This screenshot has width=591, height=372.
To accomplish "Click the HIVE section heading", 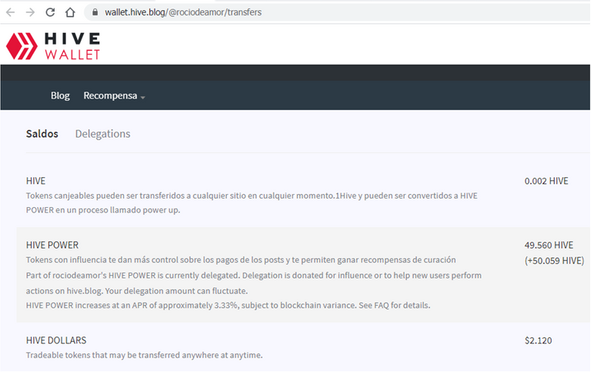I will click(x=36, y=181).
